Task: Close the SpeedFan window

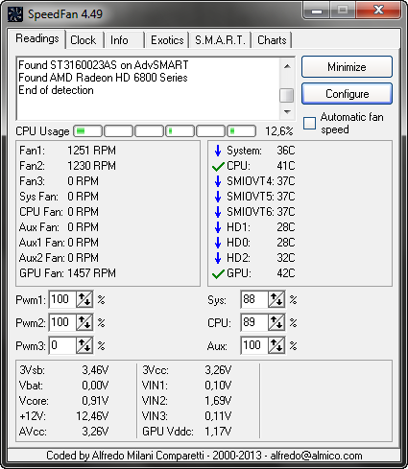Action: (379, 11)
